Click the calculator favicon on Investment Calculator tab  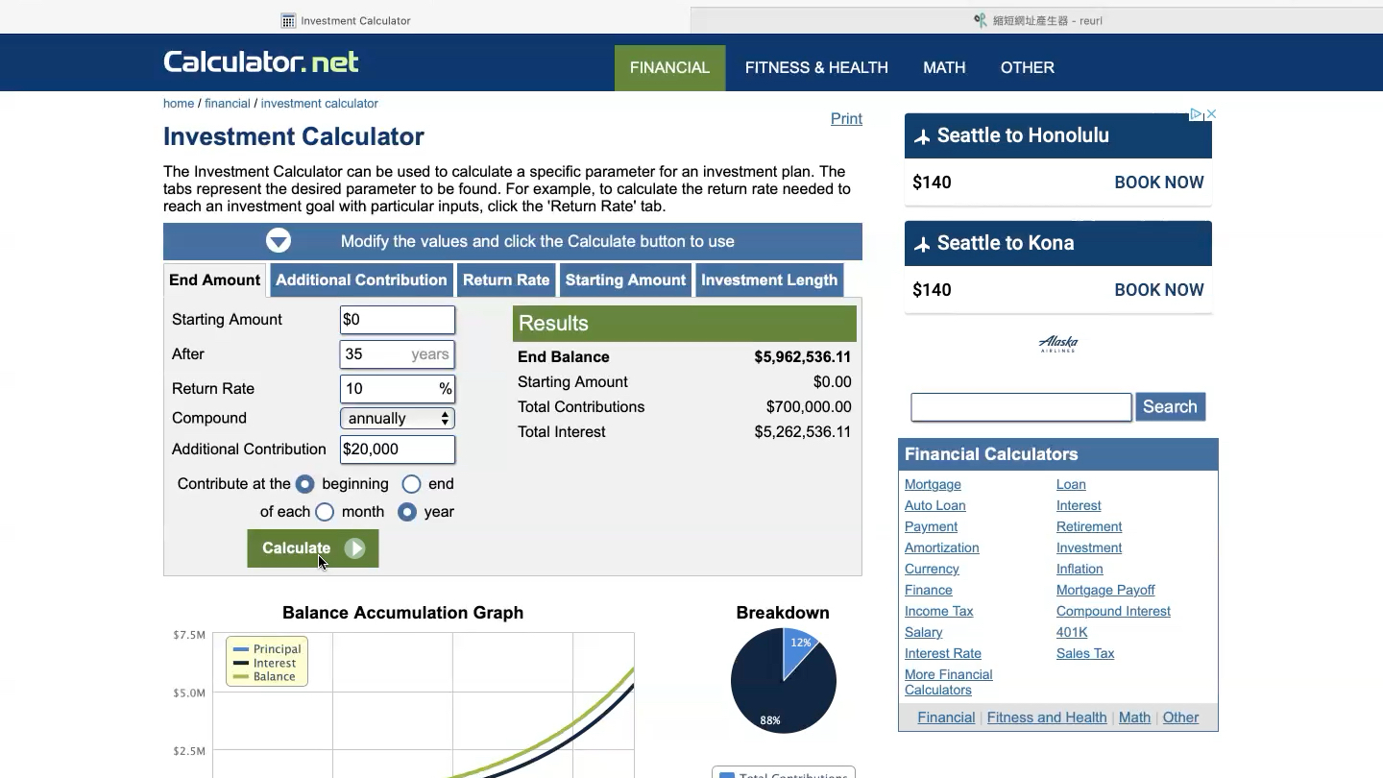(288, 20)
